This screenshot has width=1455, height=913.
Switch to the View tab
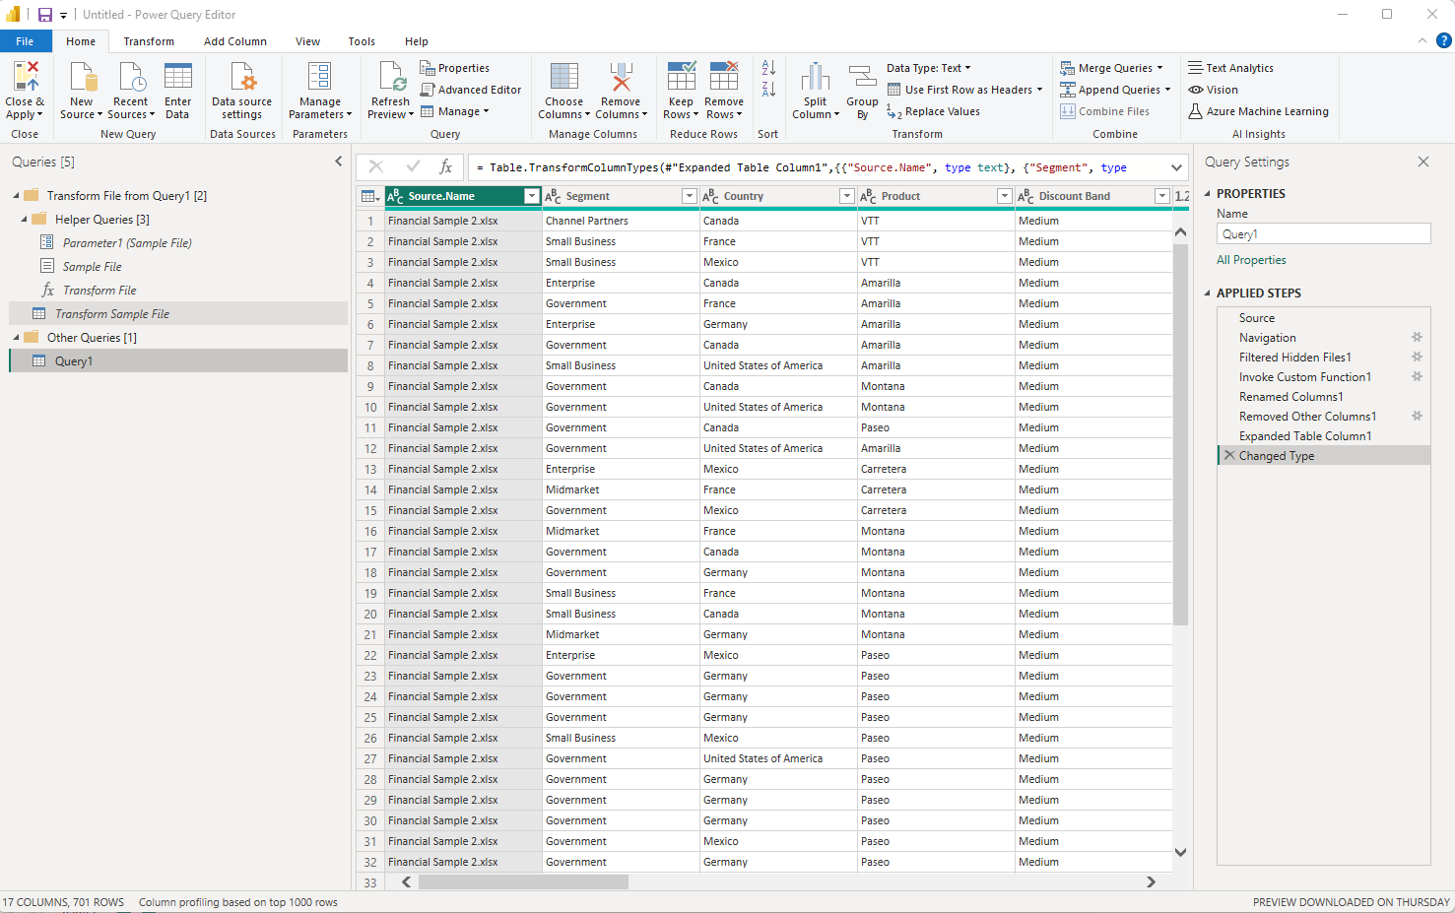point(307,41)
